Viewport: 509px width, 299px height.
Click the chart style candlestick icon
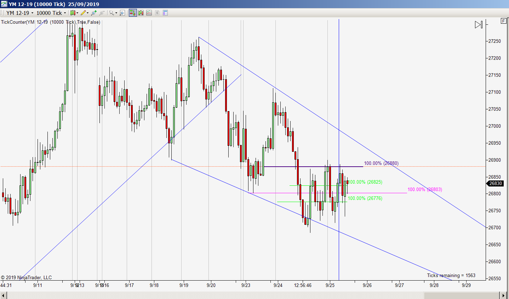(73, 13)
